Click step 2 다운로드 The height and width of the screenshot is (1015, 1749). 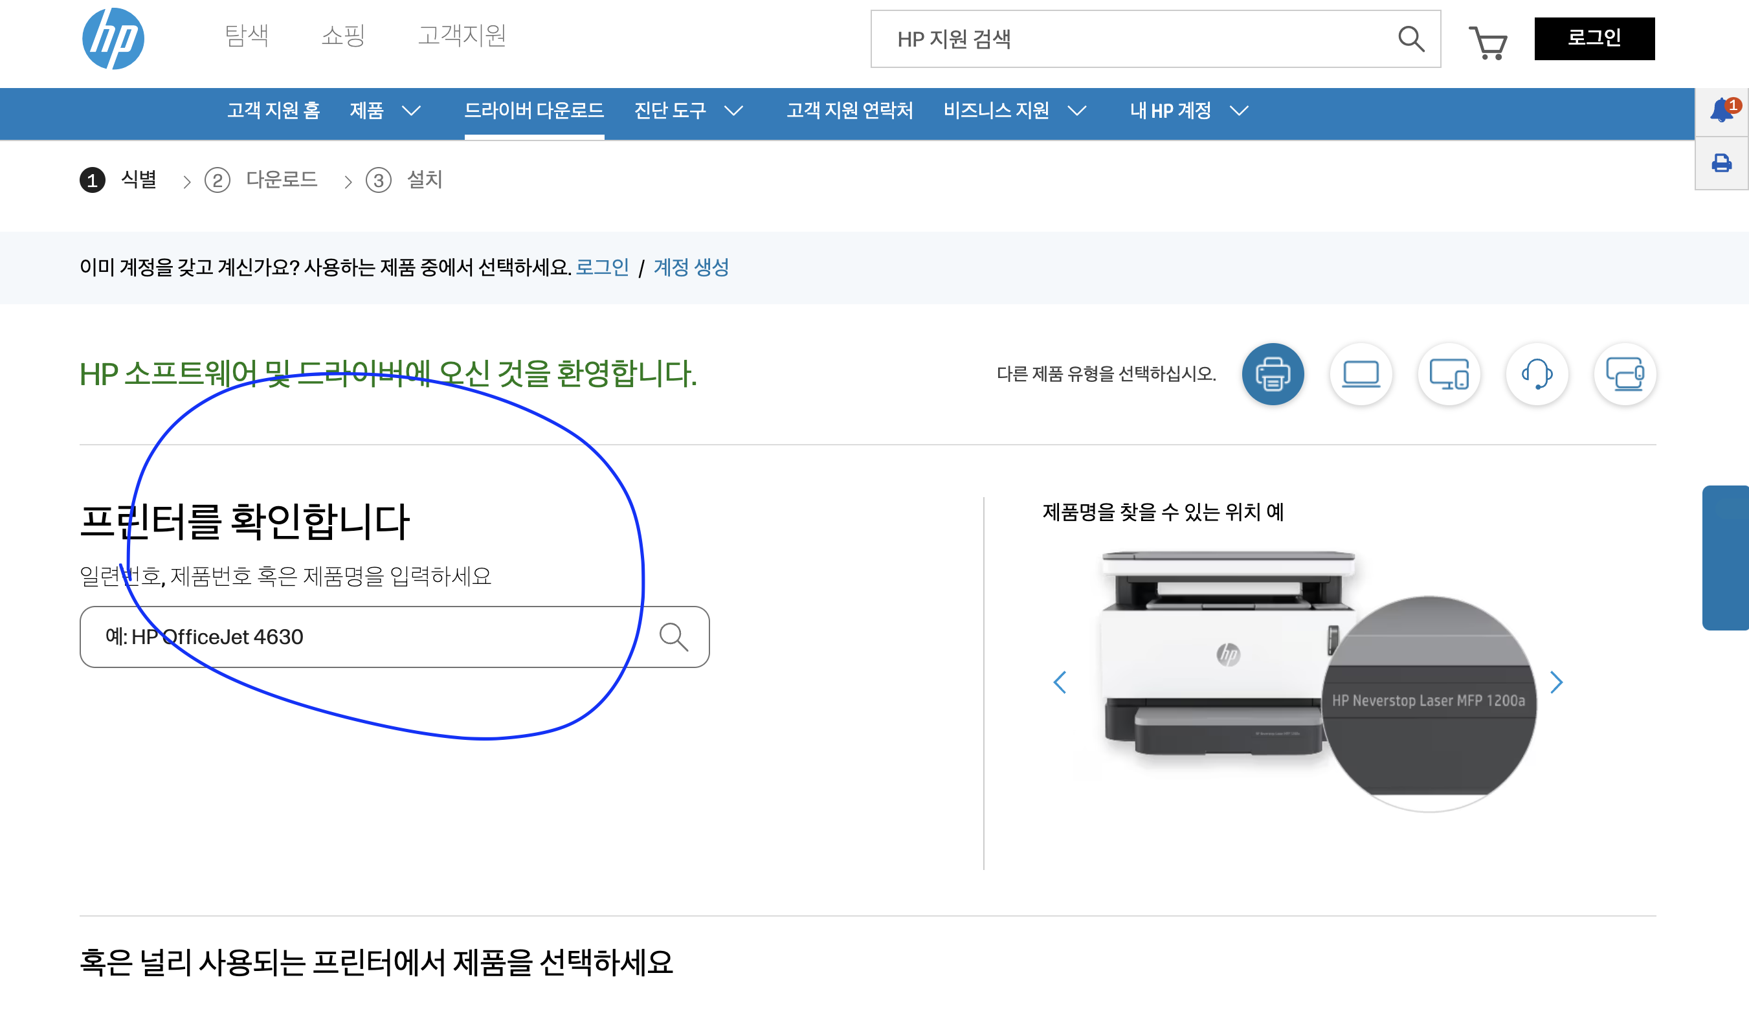tap(261, 180)
